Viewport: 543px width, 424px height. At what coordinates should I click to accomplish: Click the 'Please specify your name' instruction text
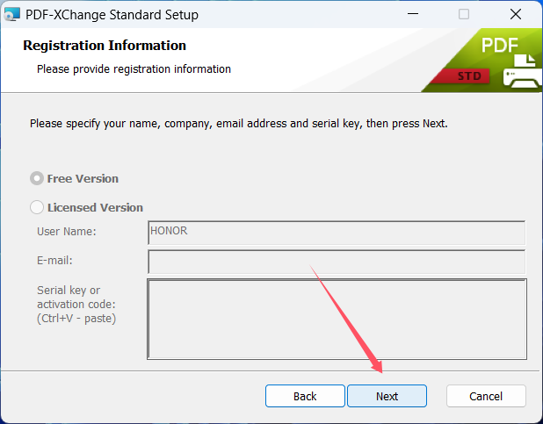click(x=239, y=124)
